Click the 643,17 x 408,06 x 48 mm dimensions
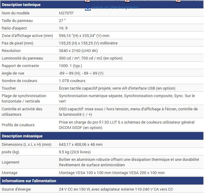Viewport: 204px width, 193px height. click(81, 145)
